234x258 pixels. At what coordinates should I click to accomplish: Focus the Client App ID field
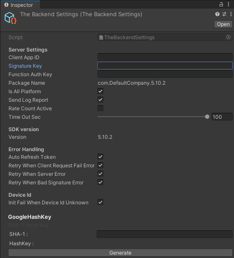165,57
